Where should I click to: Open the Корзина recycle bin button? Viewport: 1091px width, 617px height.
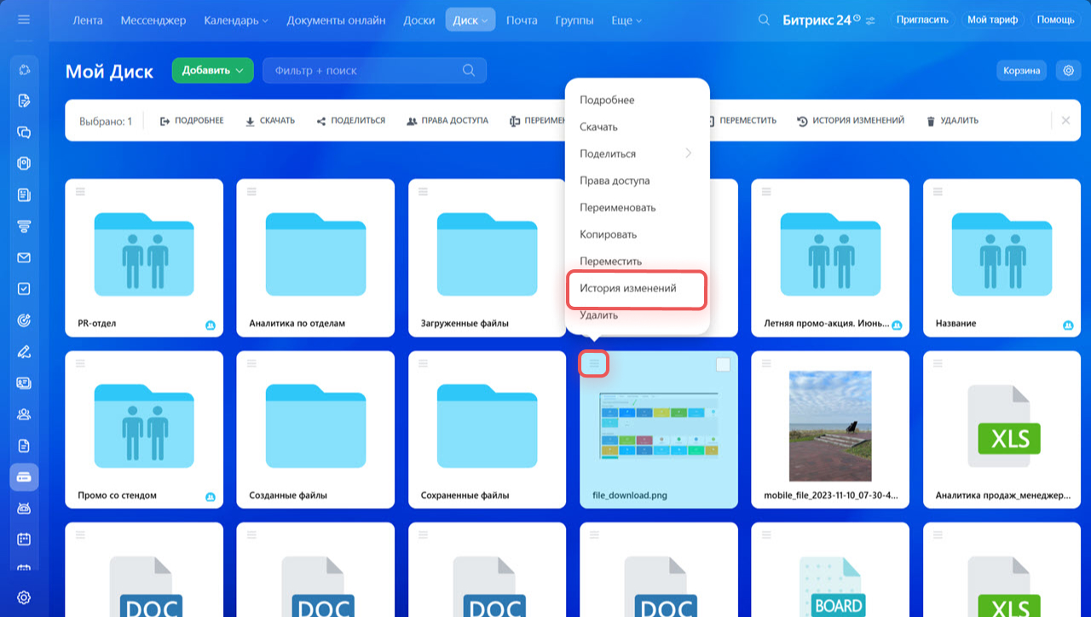coord(1021,71)
